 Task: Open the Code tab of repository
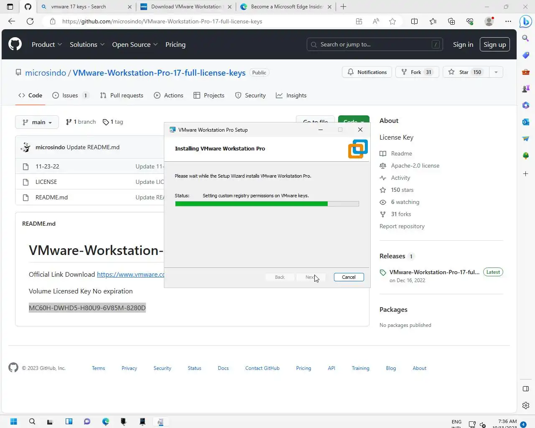pyautogui.click(x=30, y=95)
